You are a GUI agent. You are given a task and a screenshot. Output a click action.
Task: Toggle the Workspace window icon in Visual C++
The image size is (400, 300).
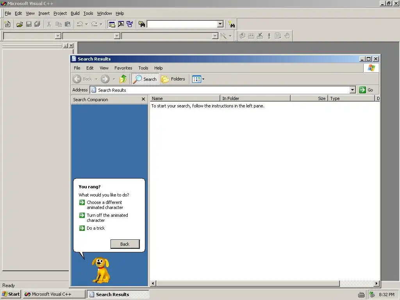pyautogui.click(x=112, y=24)
